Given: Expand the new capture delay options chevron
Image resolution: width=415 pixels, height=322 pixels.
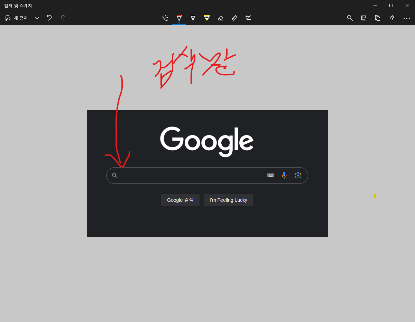Looking at the screenshot, I should [37, 18].
